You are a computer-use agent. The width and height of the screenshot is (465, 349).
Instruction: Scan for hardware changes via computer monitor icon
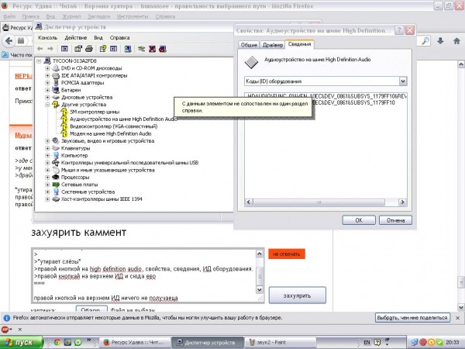coord(128,49)
